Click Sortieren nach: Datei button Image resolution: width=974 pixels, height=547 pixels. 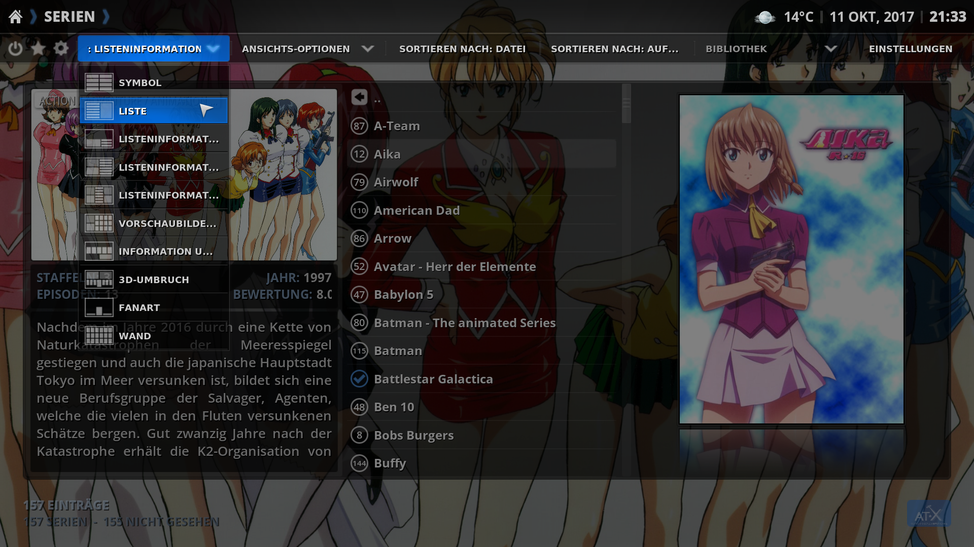pos(462,49)
